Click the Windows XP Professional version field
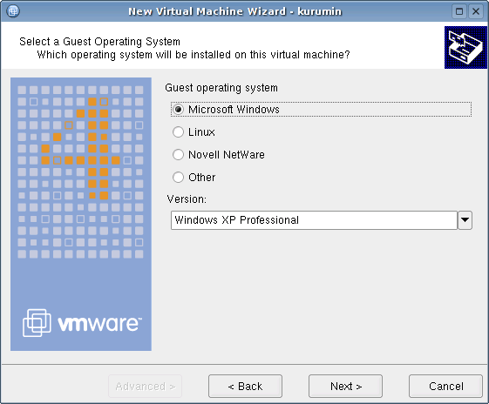 (x=314, y=220)
